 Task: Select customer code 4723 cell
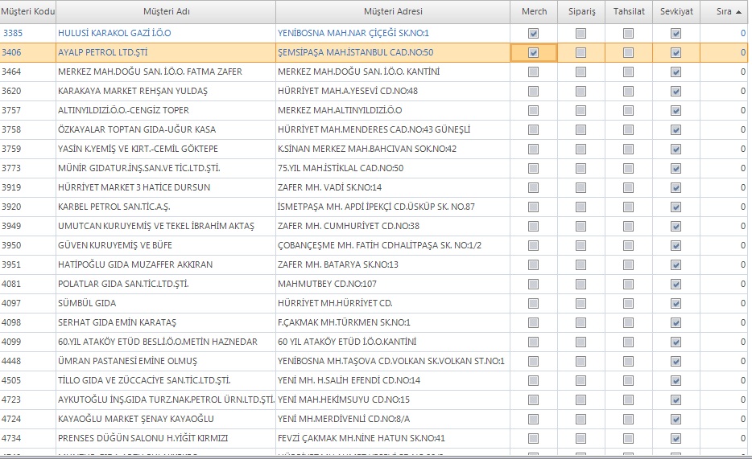coord(28,400)
